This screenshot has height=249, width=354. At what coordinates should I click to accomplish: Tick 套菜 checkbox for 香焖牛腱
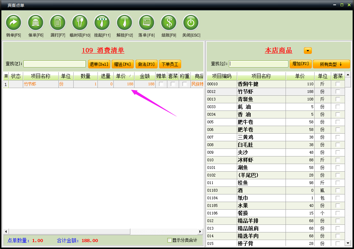(x=338, y=84)
